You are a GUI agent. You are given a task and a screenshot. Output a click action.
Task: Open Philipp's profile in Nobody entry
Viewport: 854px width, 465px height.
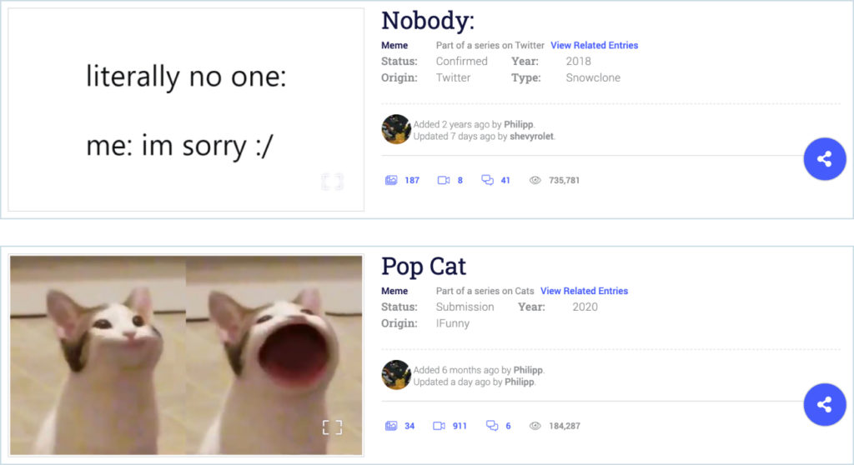[x=519, y=124]
